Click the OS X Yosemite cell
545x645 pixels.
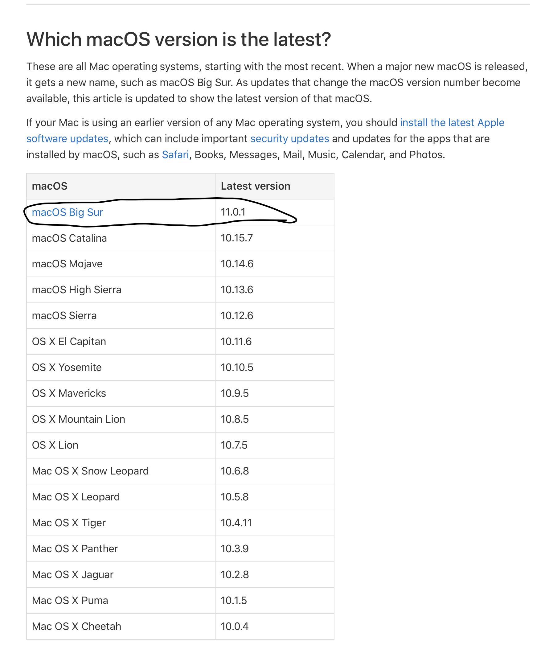(x=121, y=368)
